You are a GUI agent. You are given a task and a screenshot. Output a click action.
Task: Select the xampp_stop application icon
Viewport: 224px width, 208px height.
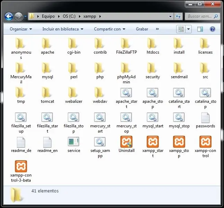179,142
